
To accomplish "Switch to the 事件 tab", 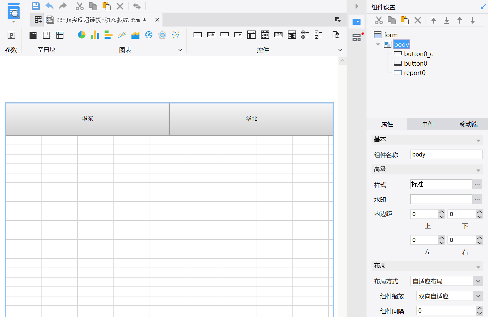I will click(x=428, y=124).
